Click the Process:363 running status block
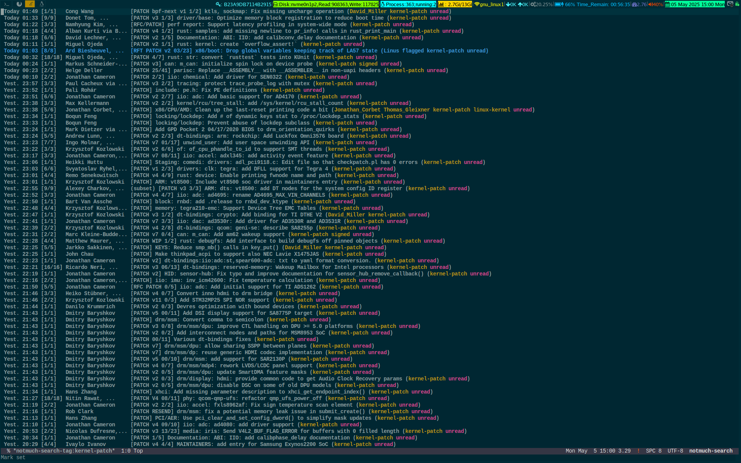Screen dimensions: 741x463 [x=408, y=4]
